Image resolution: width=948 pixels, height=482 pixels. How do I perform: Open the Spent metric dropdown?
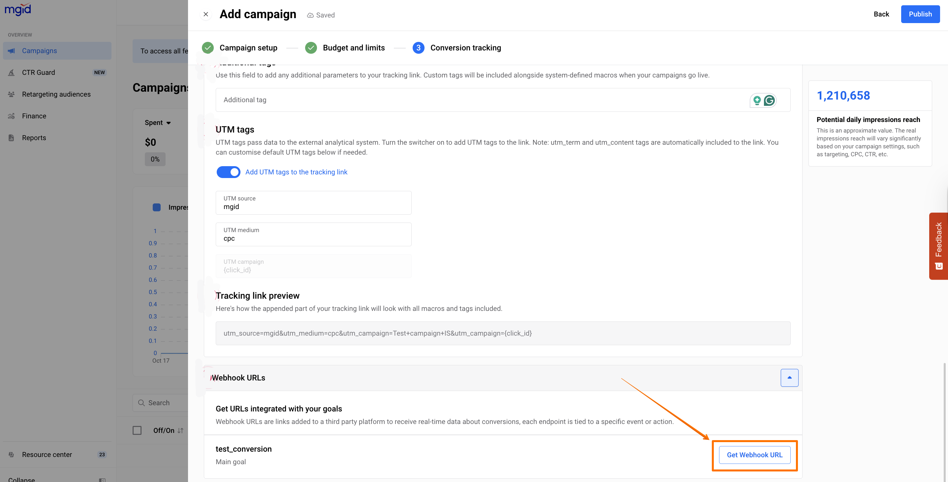click(158, 123)
